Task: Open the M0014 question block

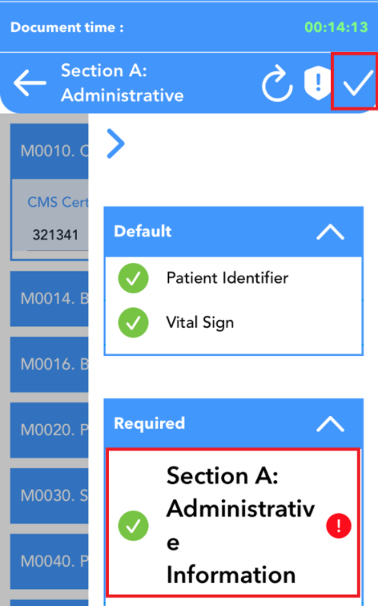Action: click(x=50, y=298)
